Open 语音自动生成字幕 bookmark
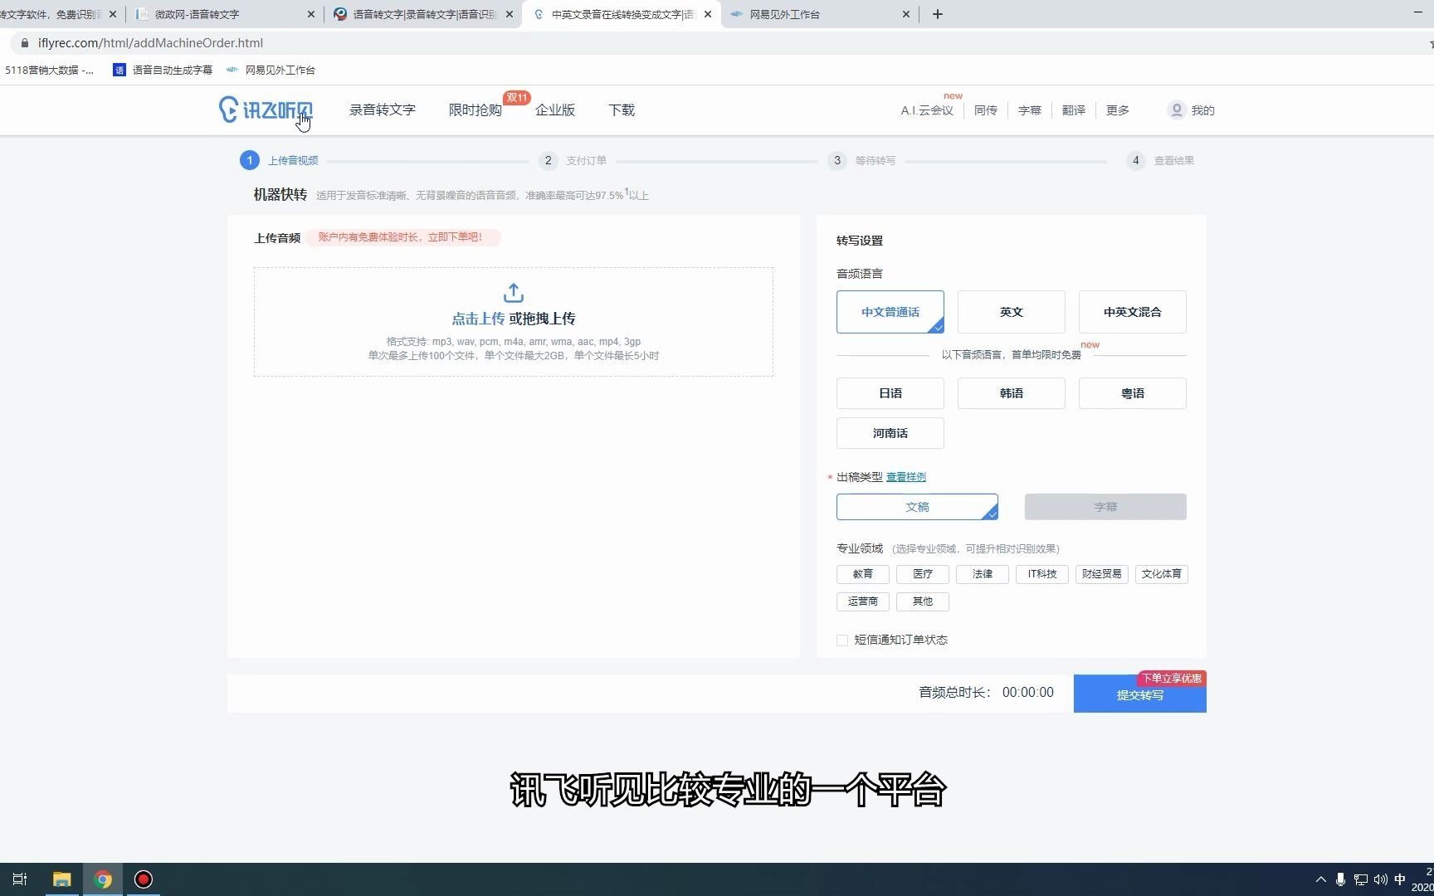 pyautogui.click(x=163, y=70)
